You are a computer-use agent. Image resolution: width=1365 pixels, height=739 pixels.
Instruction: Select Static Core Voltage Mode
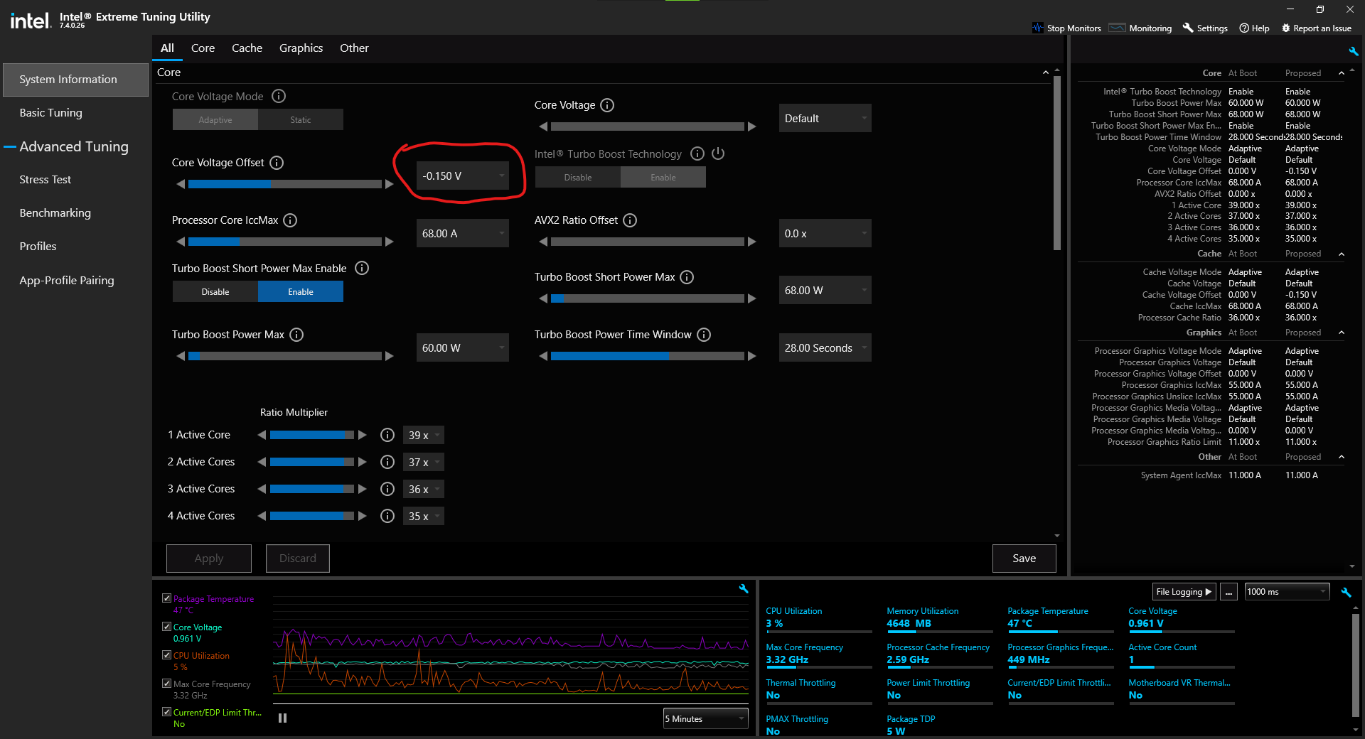[300, 119]
